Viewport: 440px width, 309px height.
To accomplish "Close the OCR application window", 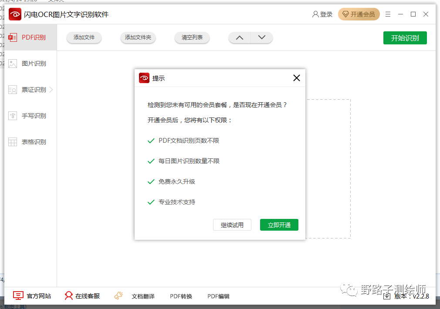I will (426, 14).
